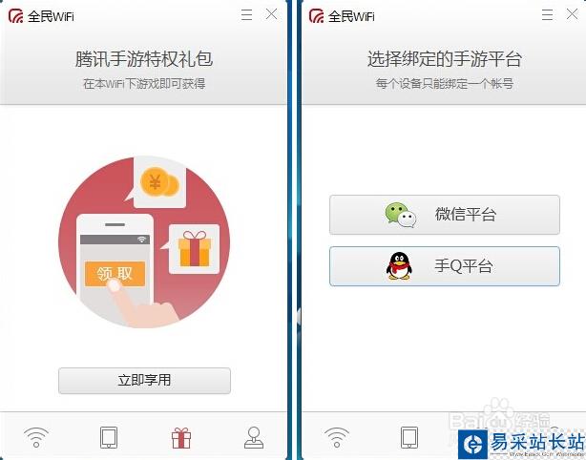This screenshot has height=460, width=586.
Task: Click the yen coin bubble in illustration
Action: click(x=159, y=182)
